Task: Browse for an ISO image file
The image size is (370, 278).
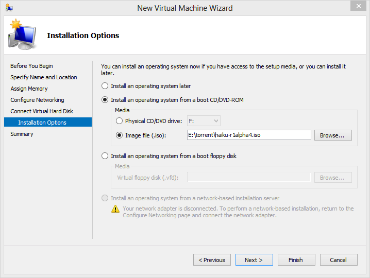Action: coord(335,135)
